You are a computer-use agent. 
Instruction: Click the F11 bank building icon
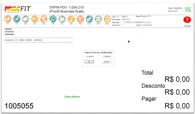tap(98, 19)
